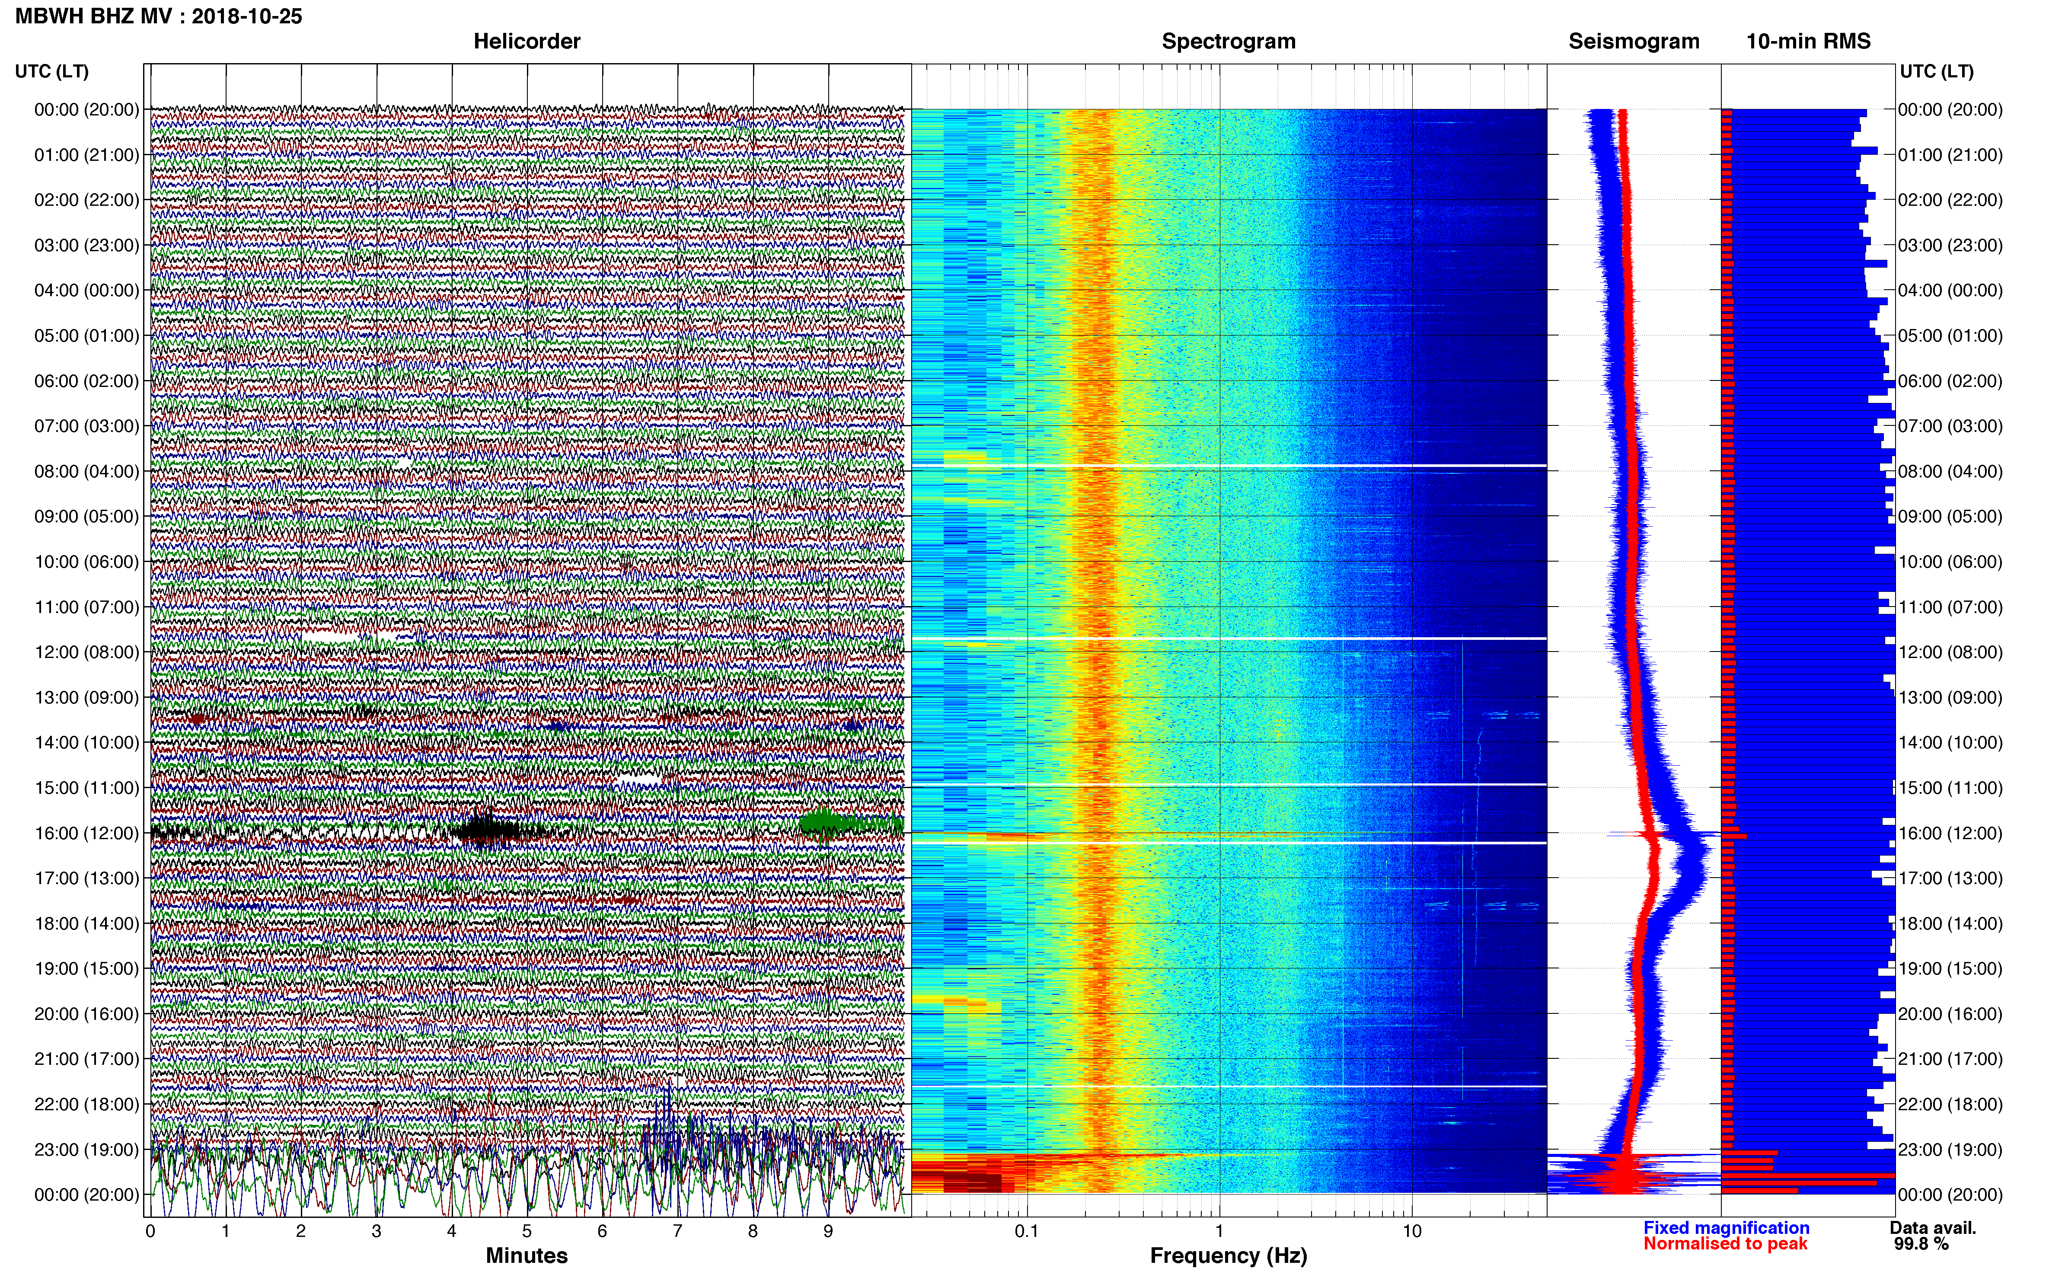Click 'UTC (LT)' label beside the Helicorder
2049x1281 pixels.
52,71
